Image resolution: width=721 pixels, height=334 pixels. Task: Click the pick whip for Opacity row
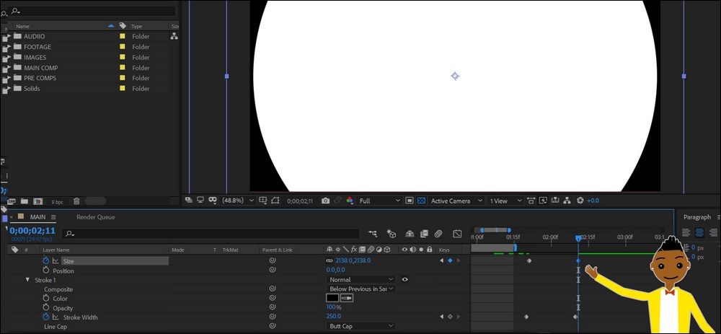(273, 307)
